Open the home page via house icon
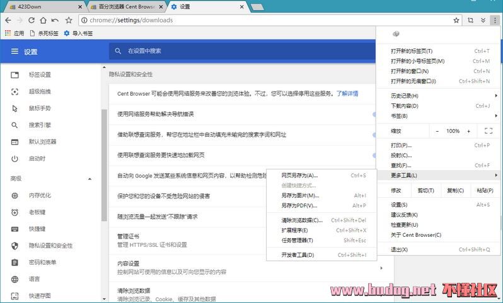 [x=43, y=20]
